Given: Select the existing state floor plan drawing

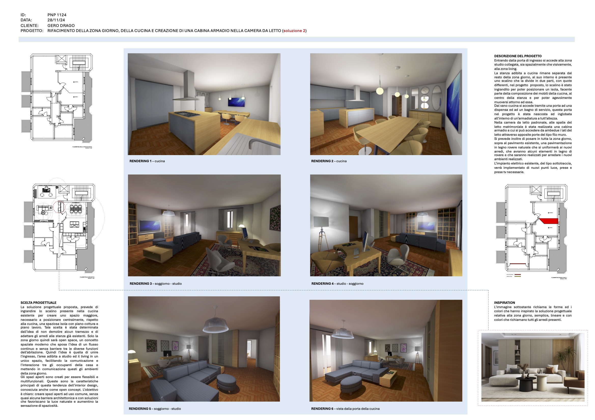Looking at the screenshot, I should click(x=57, y=98).
